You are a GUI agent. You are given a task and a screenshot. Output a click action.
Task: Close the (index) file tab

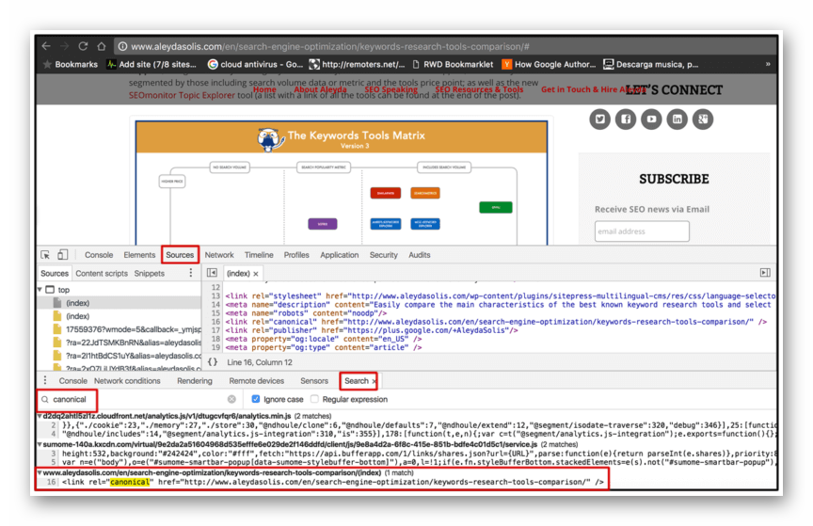tap(256, 274)
